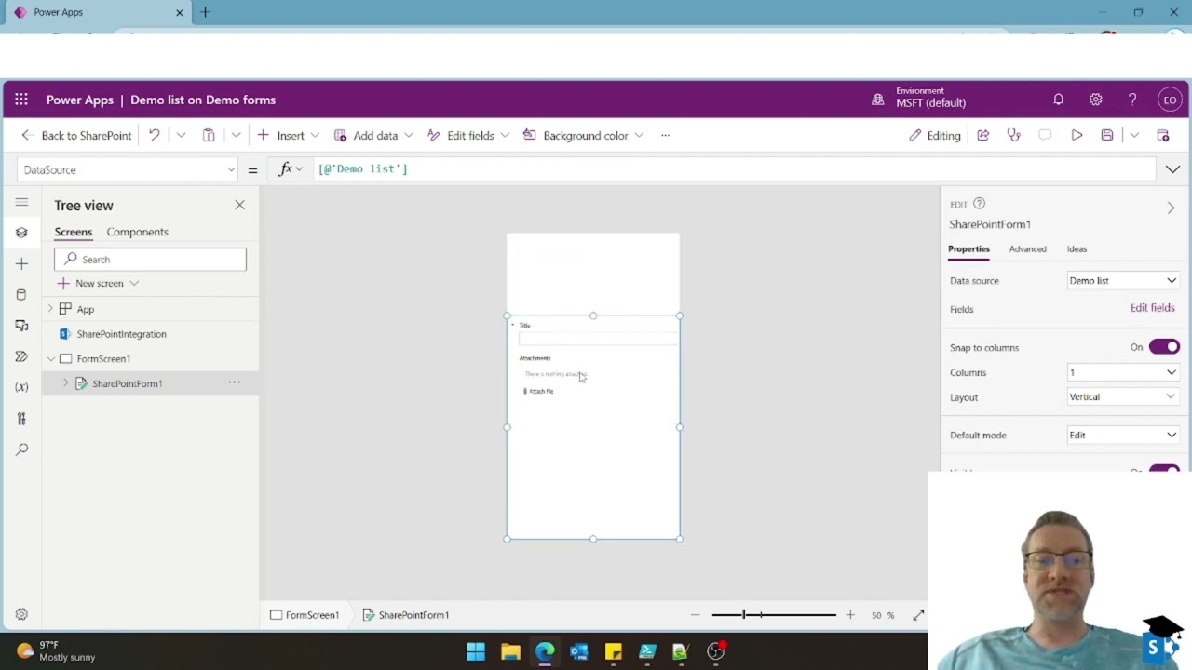Open the Layout Vertical dropdown
This screenshot has width=1192, height=670.
(1123, 397)
